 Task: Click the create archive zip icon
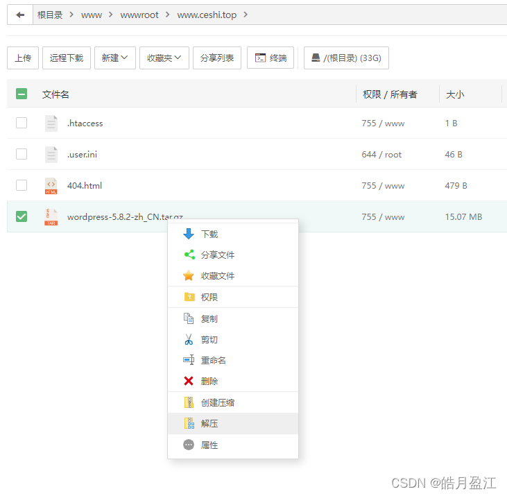[189, 402]
